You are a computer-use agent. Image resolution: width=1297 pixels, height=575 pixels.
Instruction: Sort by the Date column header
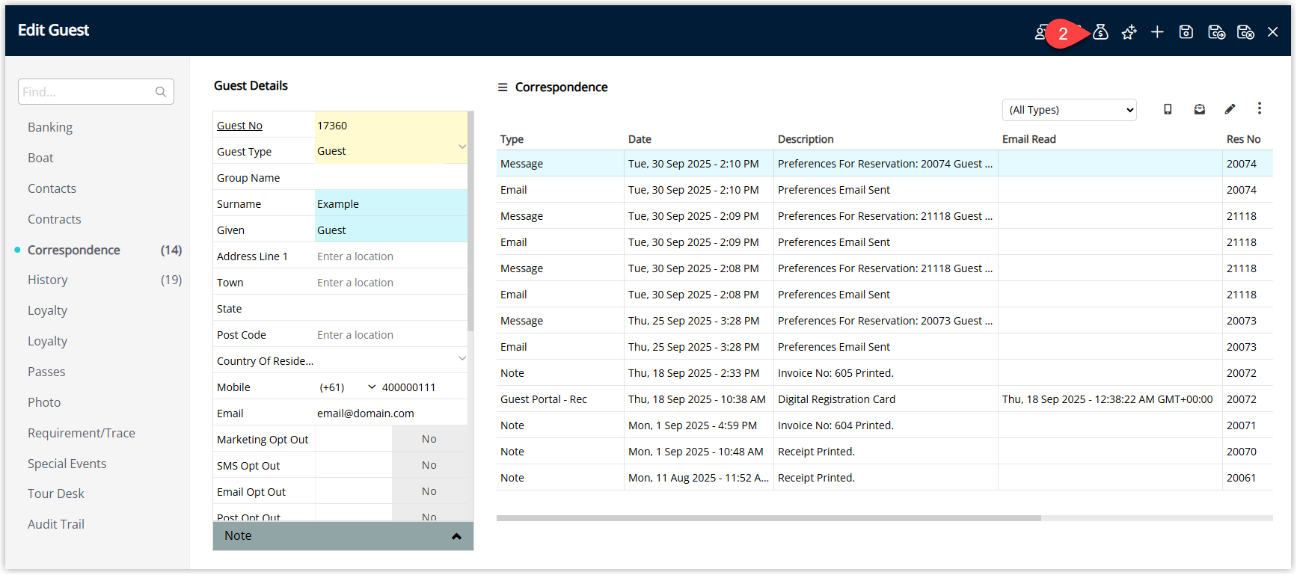(640, 139)
